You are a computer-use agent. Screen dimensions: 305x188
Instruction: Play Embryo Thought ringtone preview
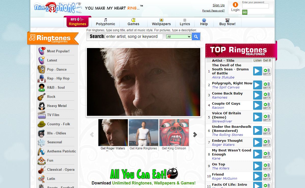[257, 142]
